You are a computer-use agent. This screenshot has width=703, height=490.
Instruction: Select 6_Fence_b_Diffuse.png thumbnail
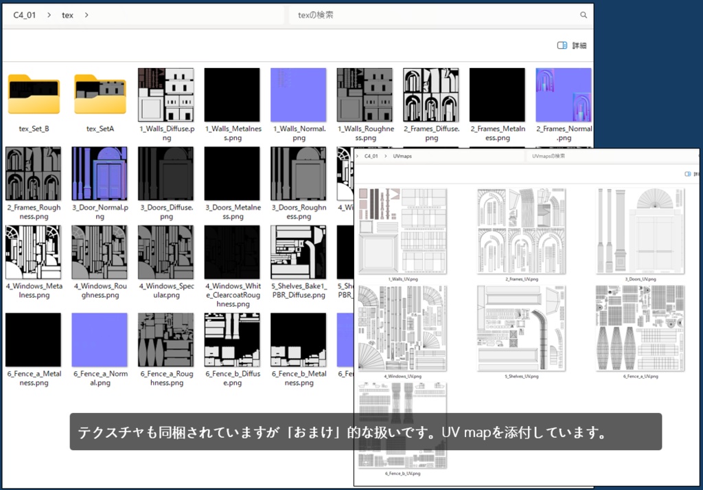232,339
